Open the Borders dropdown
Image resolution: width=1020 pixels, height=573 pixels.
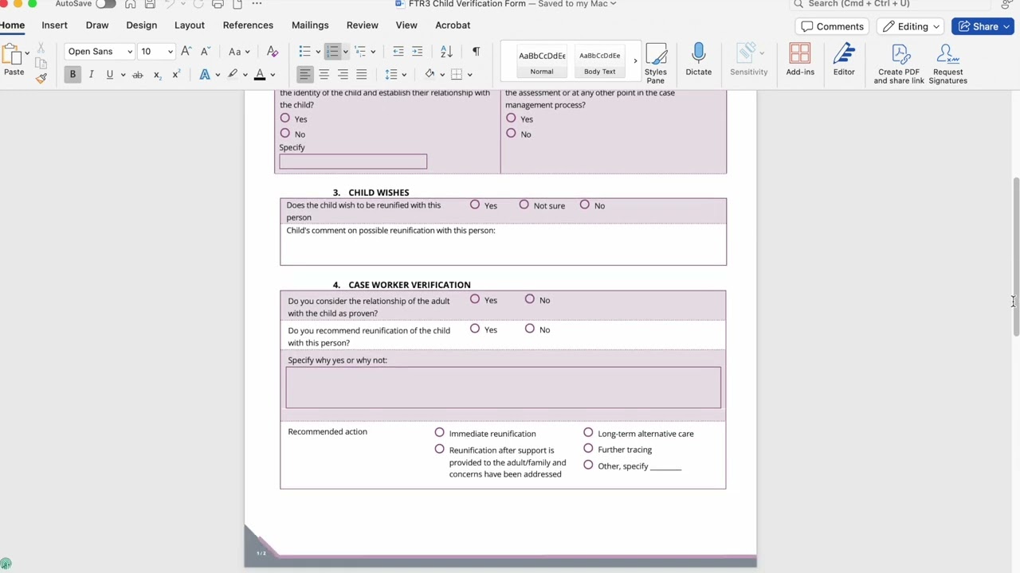[461, 74]
